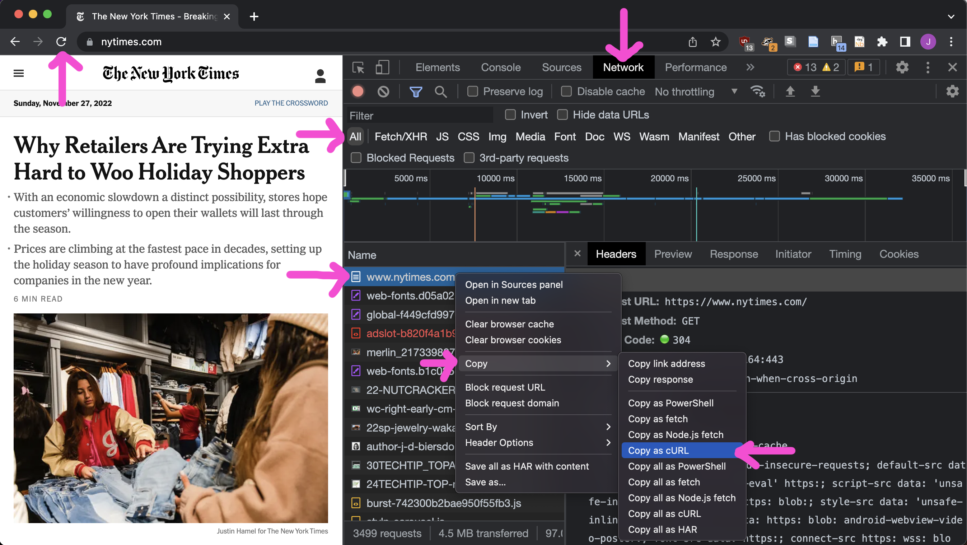
Task: Open the profile avatar J
Action: coord(928,42)
